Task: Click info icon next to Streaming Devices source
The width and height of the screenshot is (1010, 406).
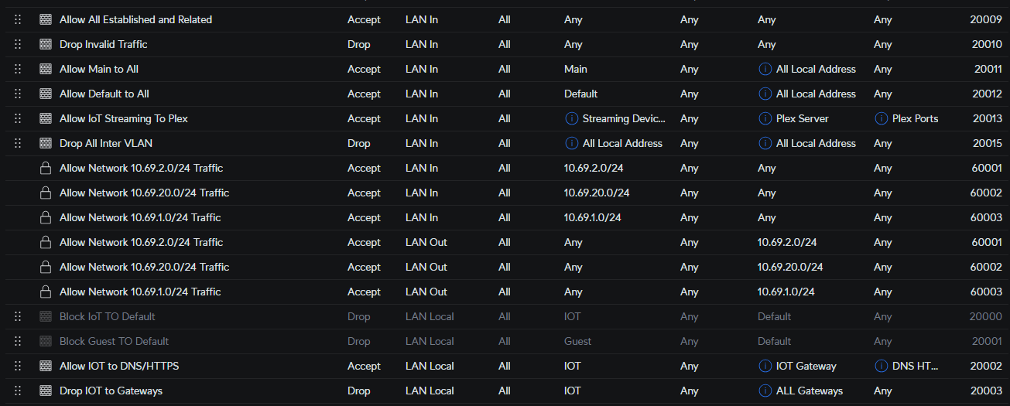Action: click(x=571, y=118)
